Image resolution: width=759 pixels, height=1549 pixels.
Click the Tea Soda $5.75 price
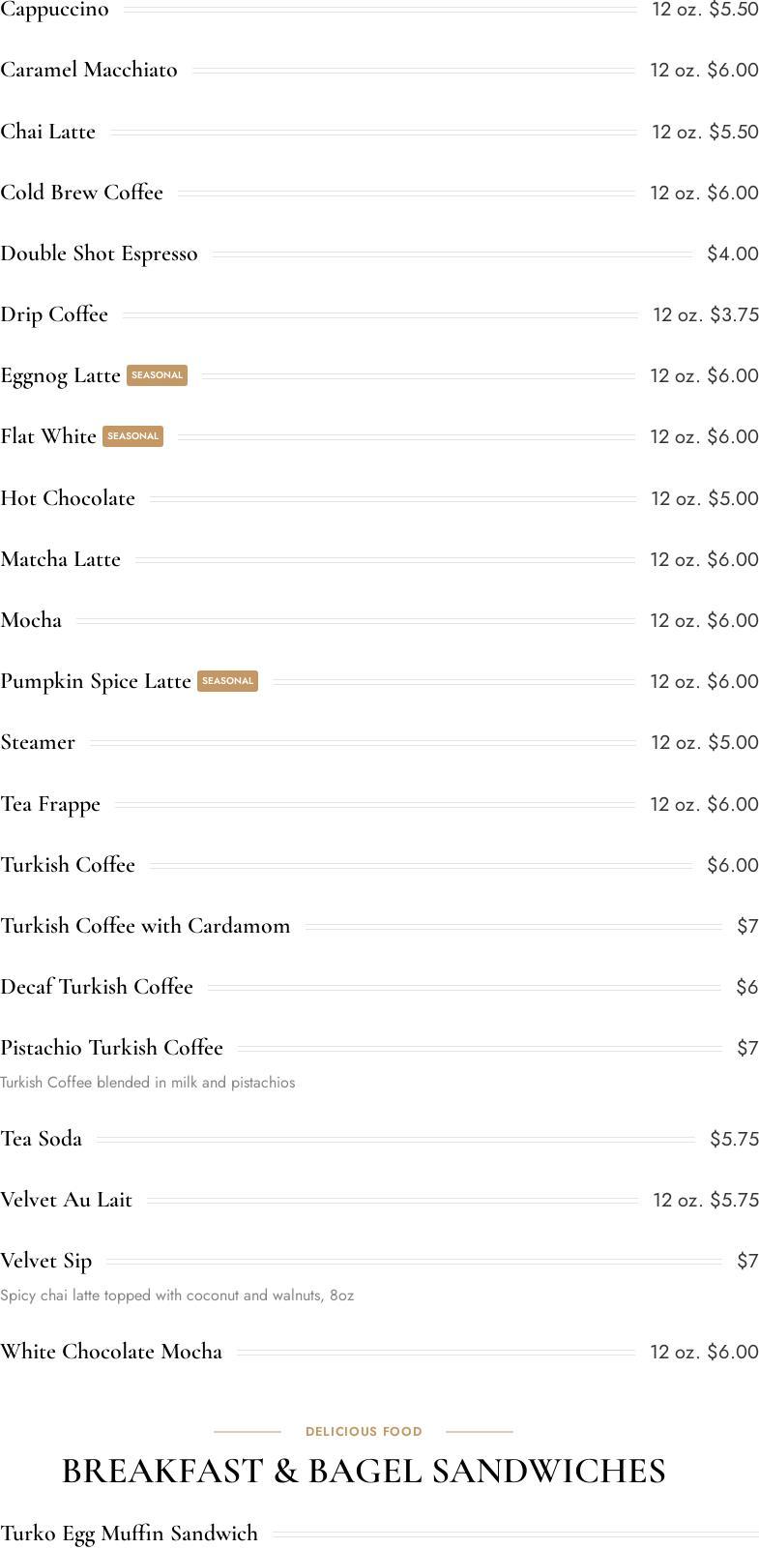pyautogui.click(x=734, y=1139)
